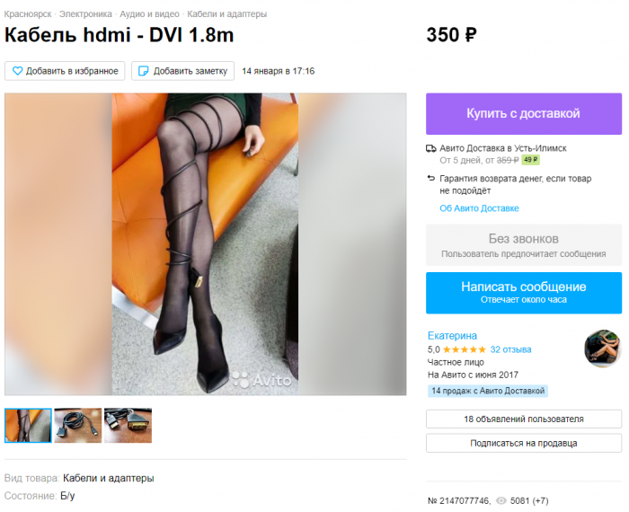Open the 32 отзыва reviews link

coord(510,349)
